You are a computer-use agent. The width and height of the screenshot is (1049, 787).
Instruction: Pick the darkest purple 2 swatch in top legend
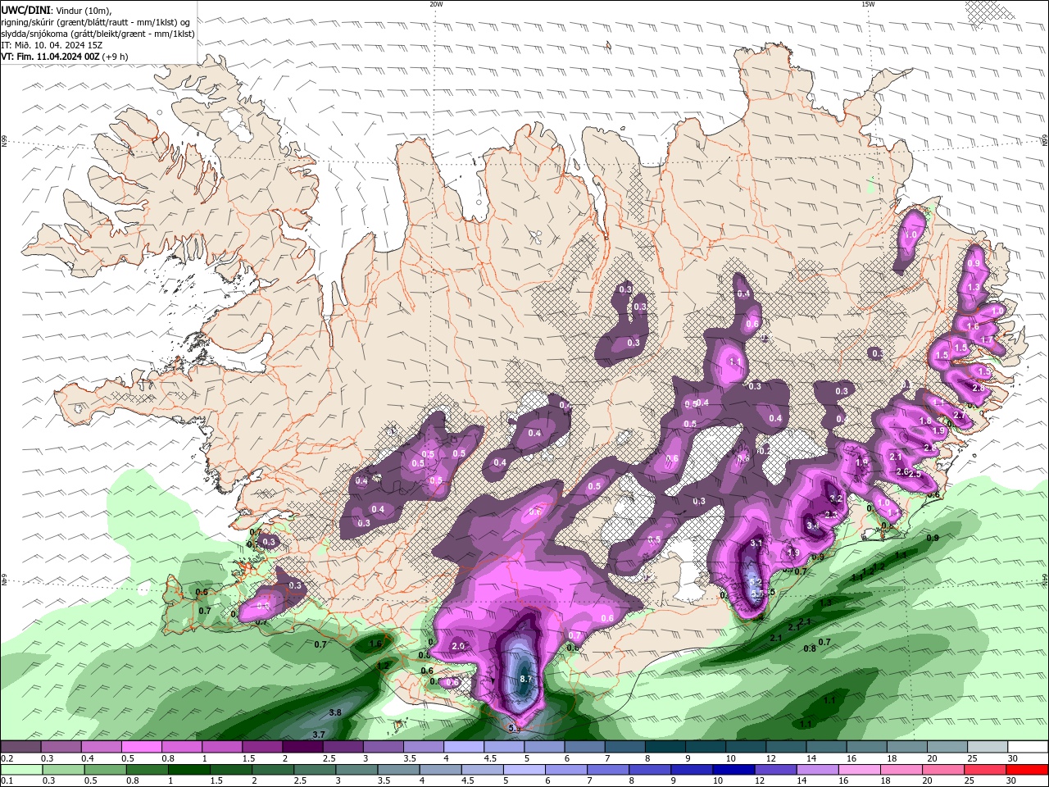click(x=302, y=747)
